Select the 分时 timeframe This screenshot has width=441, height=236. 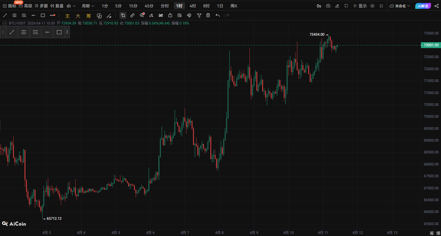(165, 6)
